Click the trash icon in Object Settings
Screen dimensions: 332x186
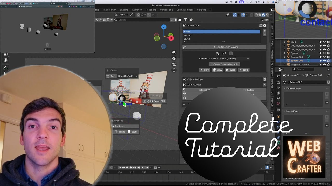(x=265, y=79)
